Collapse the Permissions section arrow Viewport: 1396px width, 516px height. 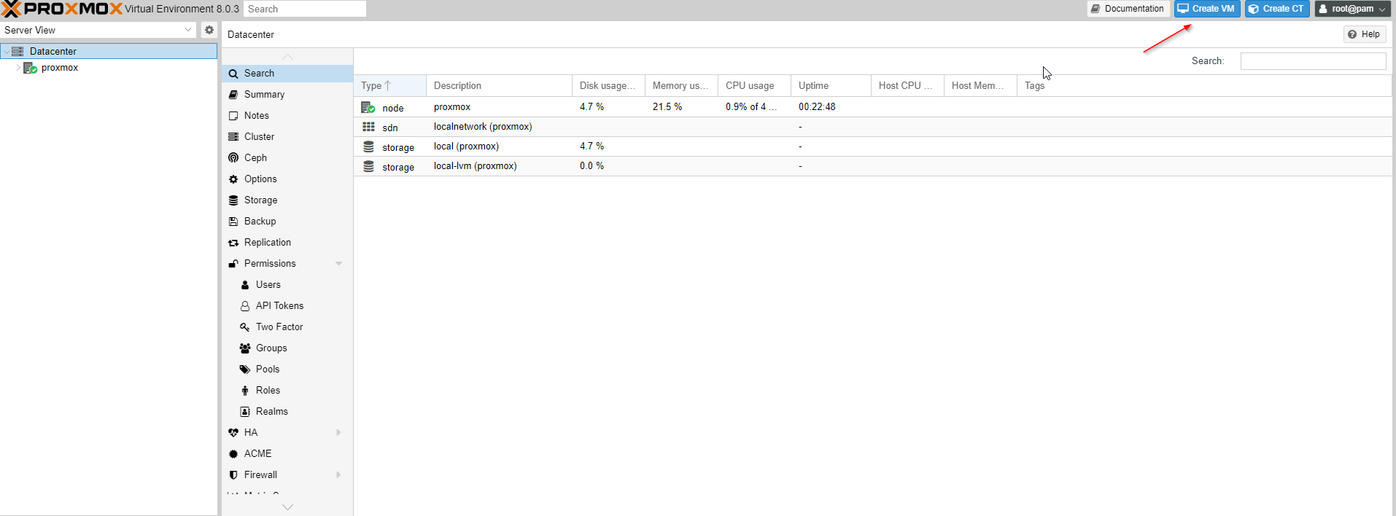coord(338,264)
